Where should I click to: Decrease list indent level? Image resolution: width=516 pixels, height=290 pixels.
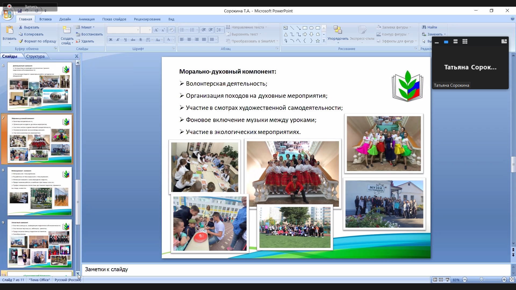tap(204, 30)
